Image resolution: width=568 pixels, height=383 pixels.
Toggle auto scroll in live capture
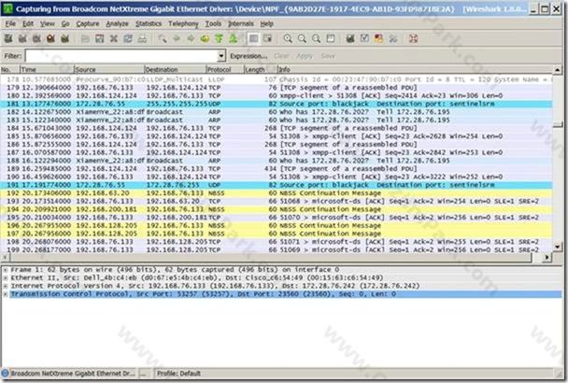pos(268,38)
